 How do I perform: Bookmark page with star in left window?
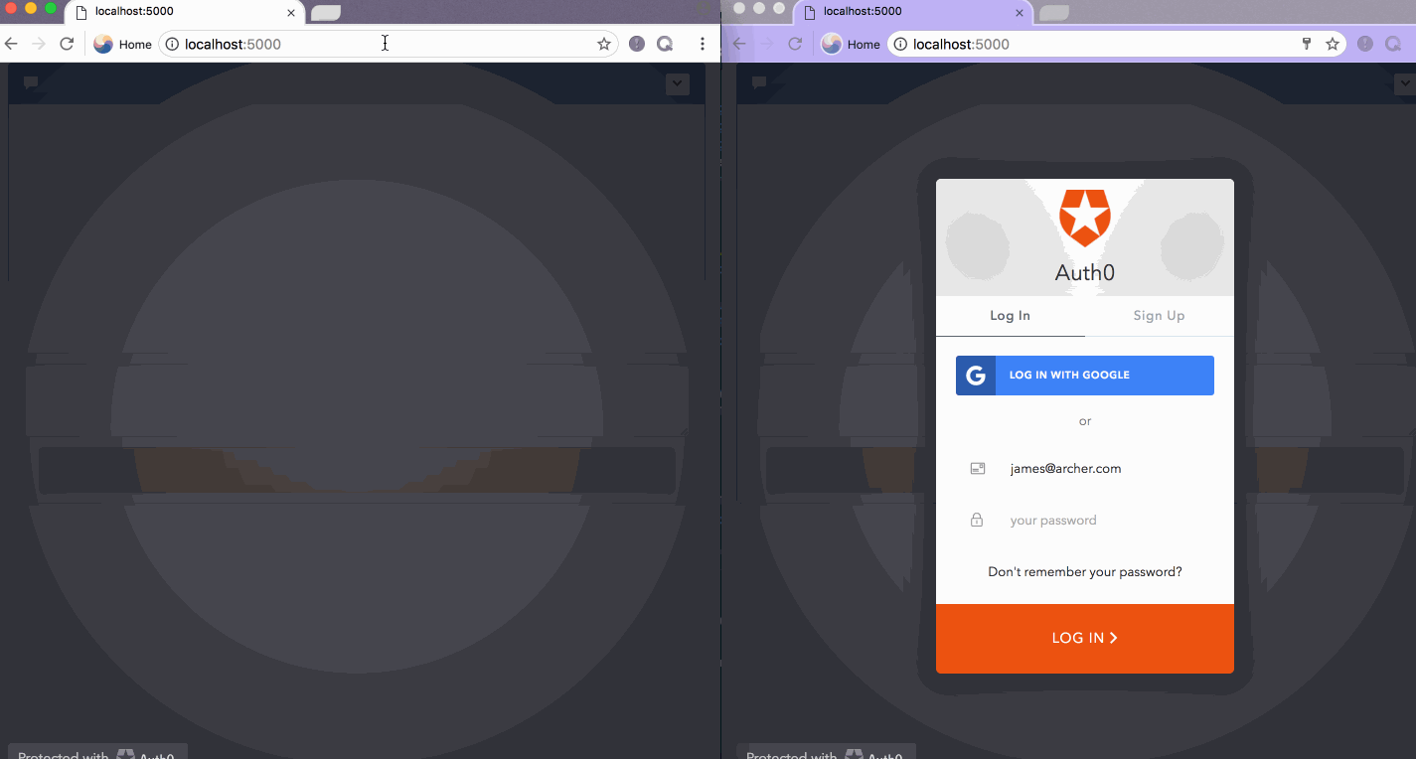point(603,44)
